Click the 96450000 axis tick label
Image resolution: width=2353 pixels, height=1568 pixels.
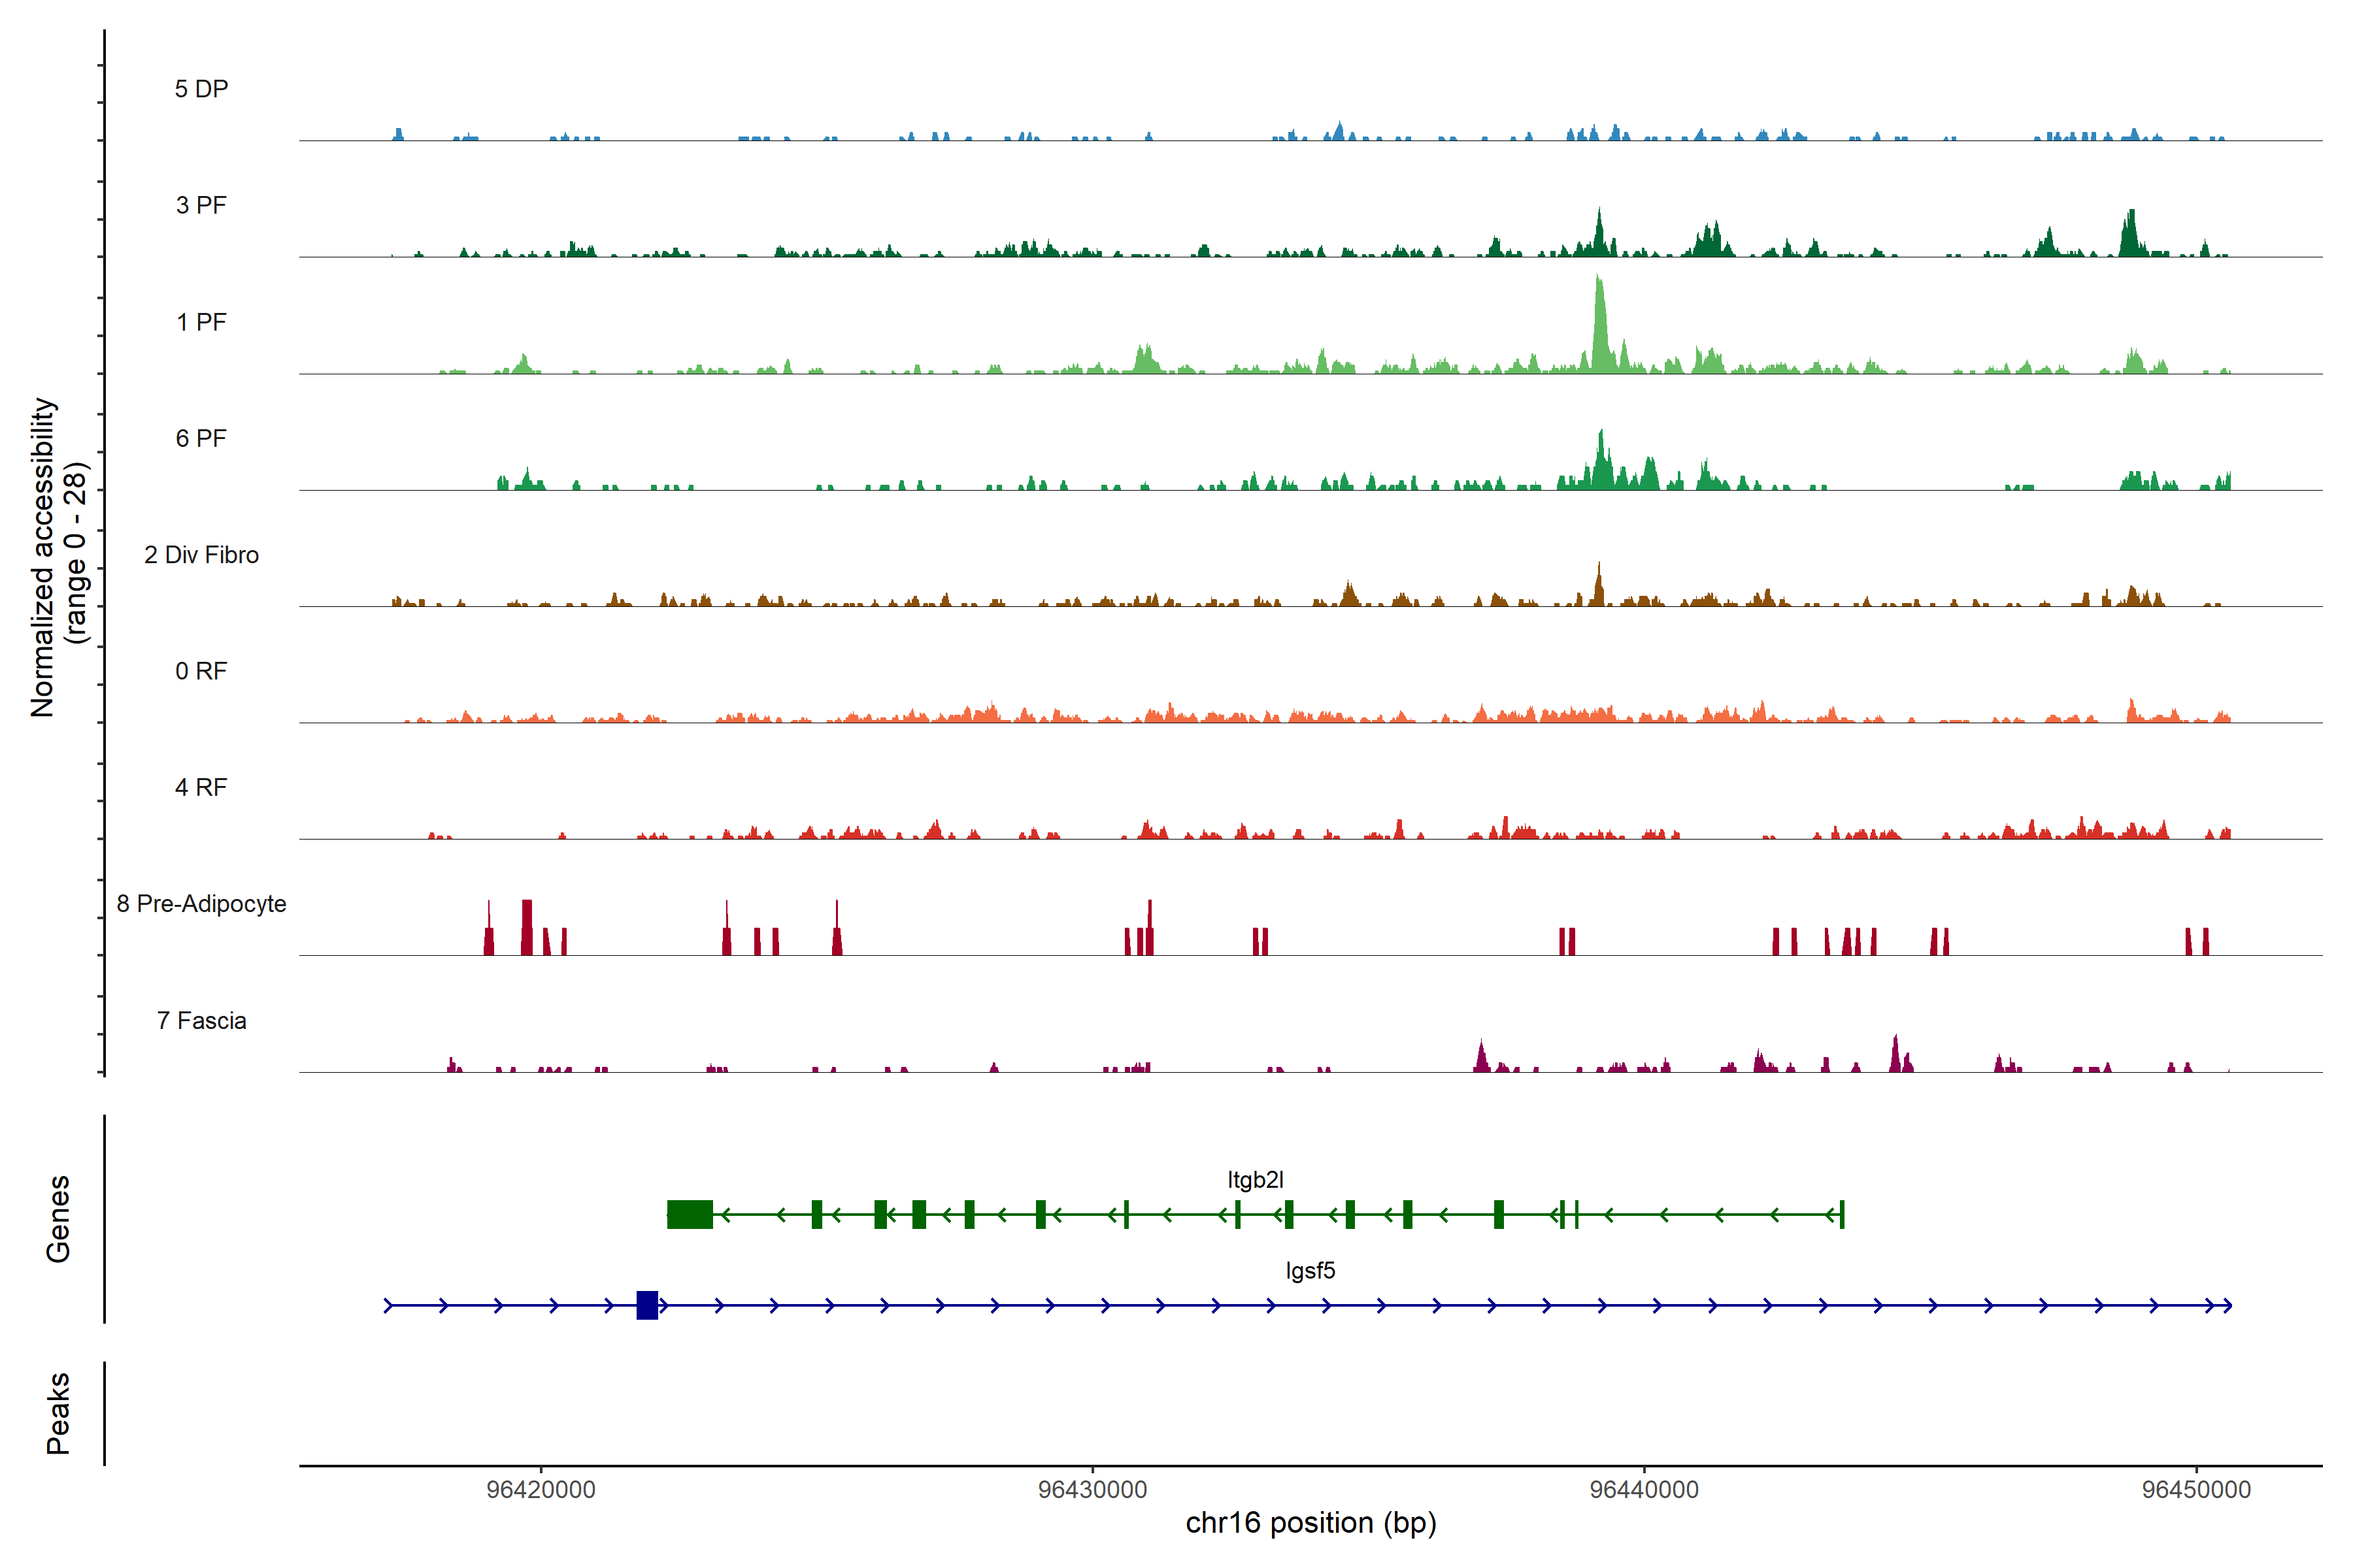click(2196, 1489)
